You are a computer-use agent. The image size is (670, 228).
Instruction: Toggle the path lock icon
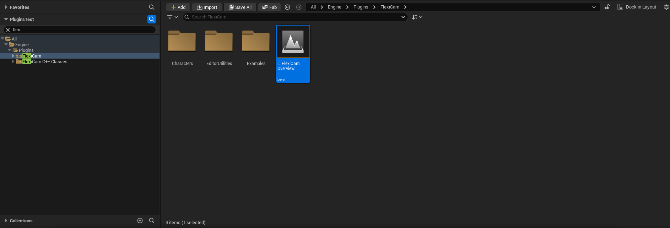pyautogui.click(x=607, y=7)
